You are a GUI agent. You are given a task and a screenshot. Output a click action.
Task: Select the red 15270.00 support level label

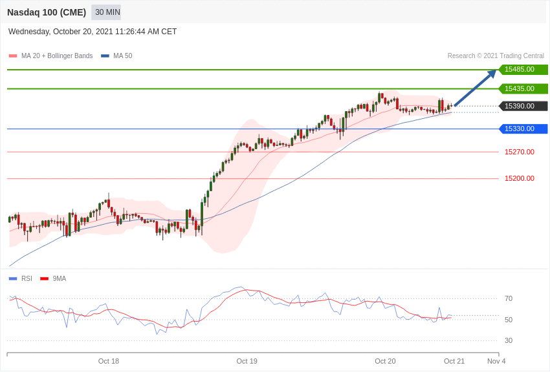coord(519,152)
